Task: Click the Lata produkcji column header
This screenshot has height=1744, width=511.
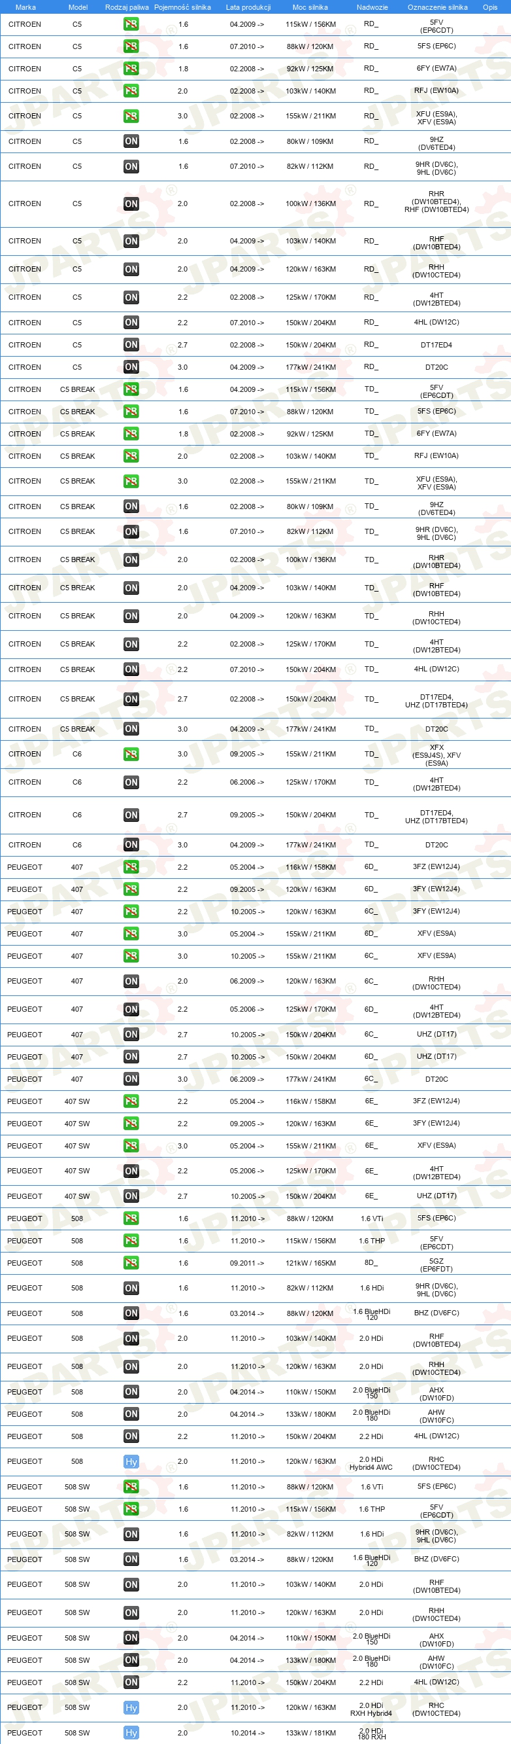Action: (x=248, y=7)
